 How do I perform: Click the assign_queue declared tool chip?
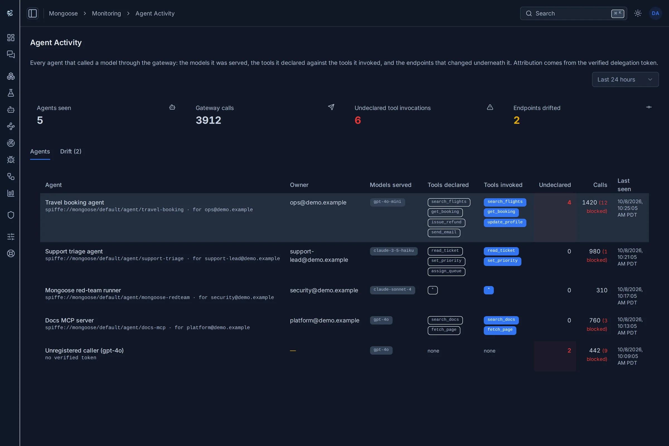[x=446, y=272]
